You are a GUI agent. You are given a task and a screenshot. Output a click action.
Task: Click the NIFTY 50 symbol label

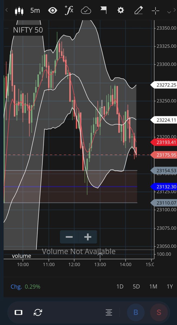tap(28, 30)
